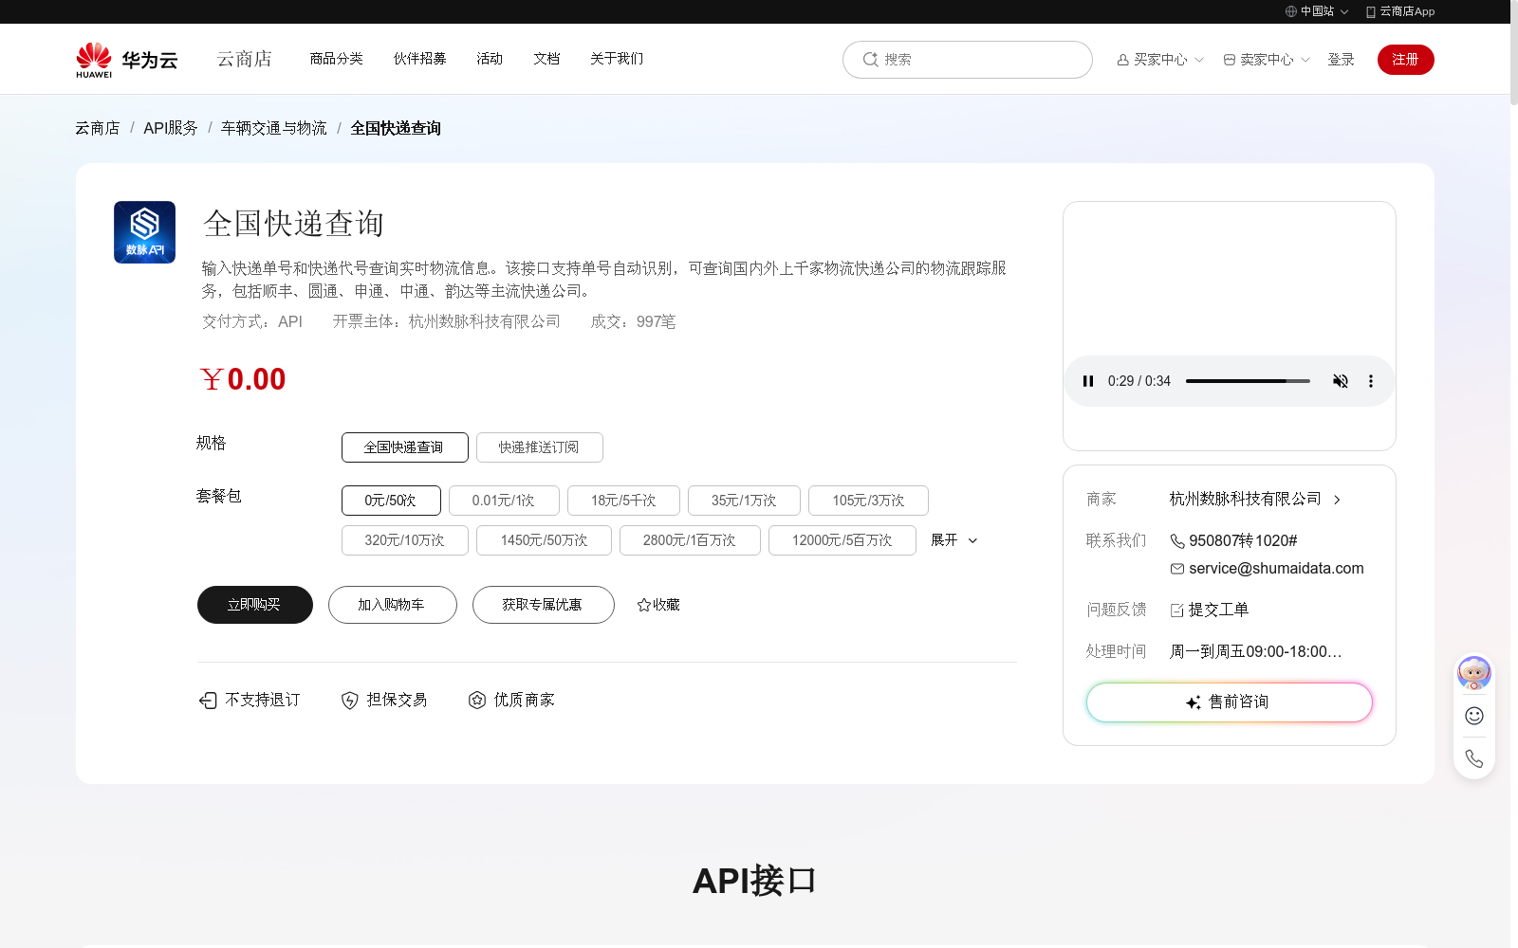Image resolution: width=1518 pixels, height=948 pixels.
Task: Click the 优质商家 badge icon
Action: pyautogui.click(x=477, y=701)
